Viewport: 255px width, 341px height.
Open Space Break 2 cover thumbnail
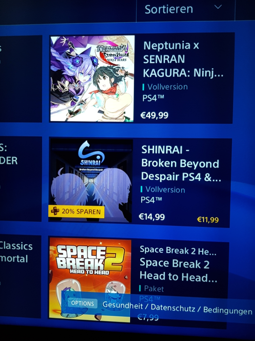[x=90, y=280]
